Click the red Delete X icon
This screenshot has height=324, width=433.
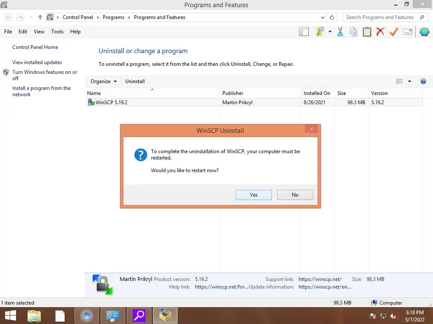380,32
